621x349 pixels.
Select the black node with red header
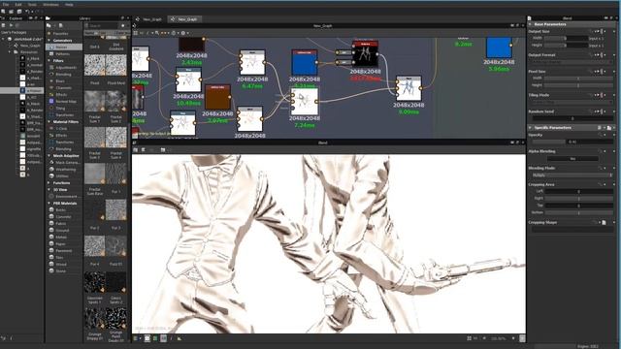tap(365, 54)
